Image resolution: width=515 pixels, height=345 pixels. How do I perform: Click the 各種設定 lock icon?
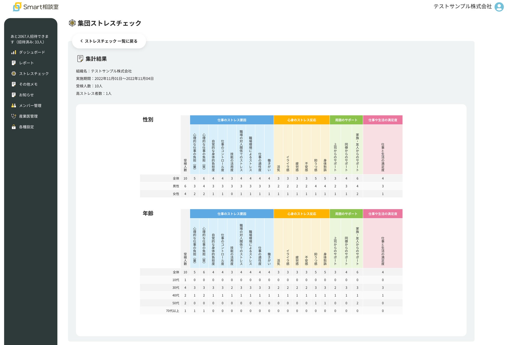14,127
